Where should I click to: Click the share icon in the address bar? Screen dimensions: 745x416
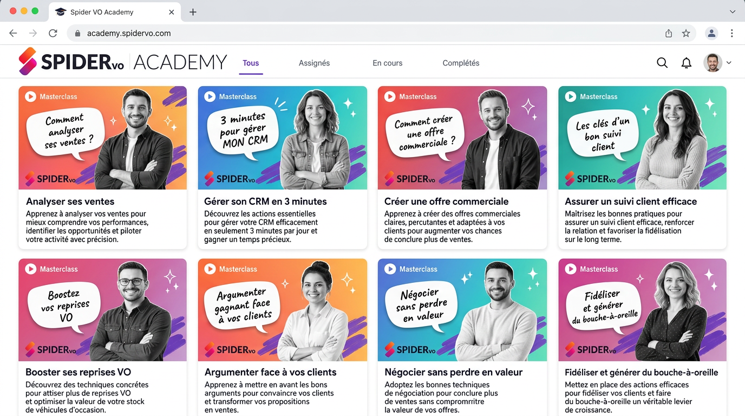[669, 33]
